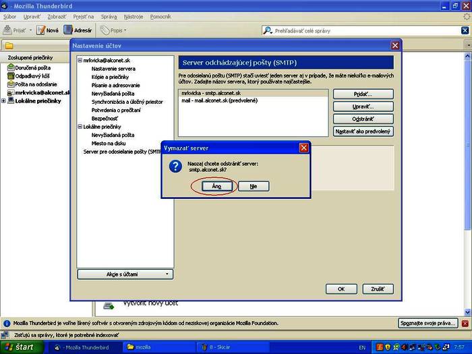Screen dimensions: 472x354
Task: Select Písanie a adresovanie item
Action: click(x=115, y=85)
